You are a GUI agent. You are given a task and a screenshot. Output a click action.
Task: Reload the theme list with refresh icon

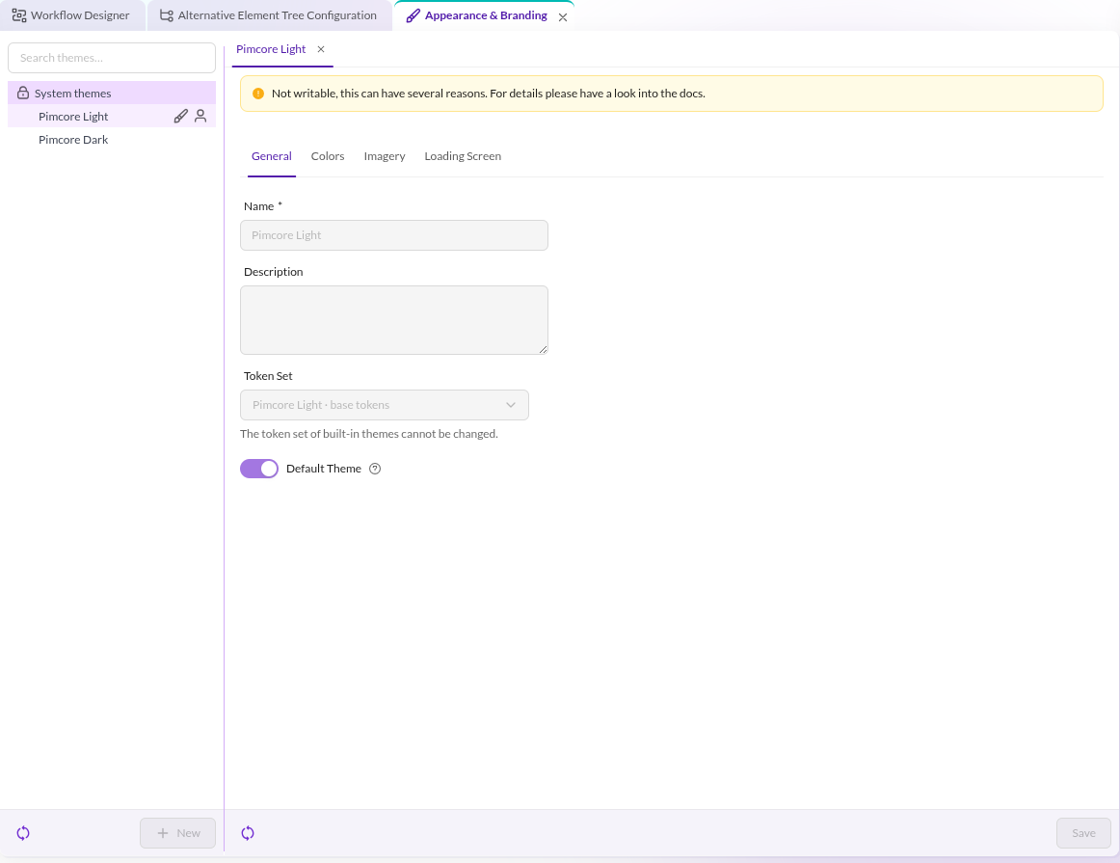[23, 833]
